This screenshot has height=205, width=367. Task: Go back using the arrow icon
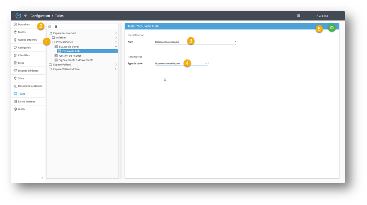tap(26, 16)
